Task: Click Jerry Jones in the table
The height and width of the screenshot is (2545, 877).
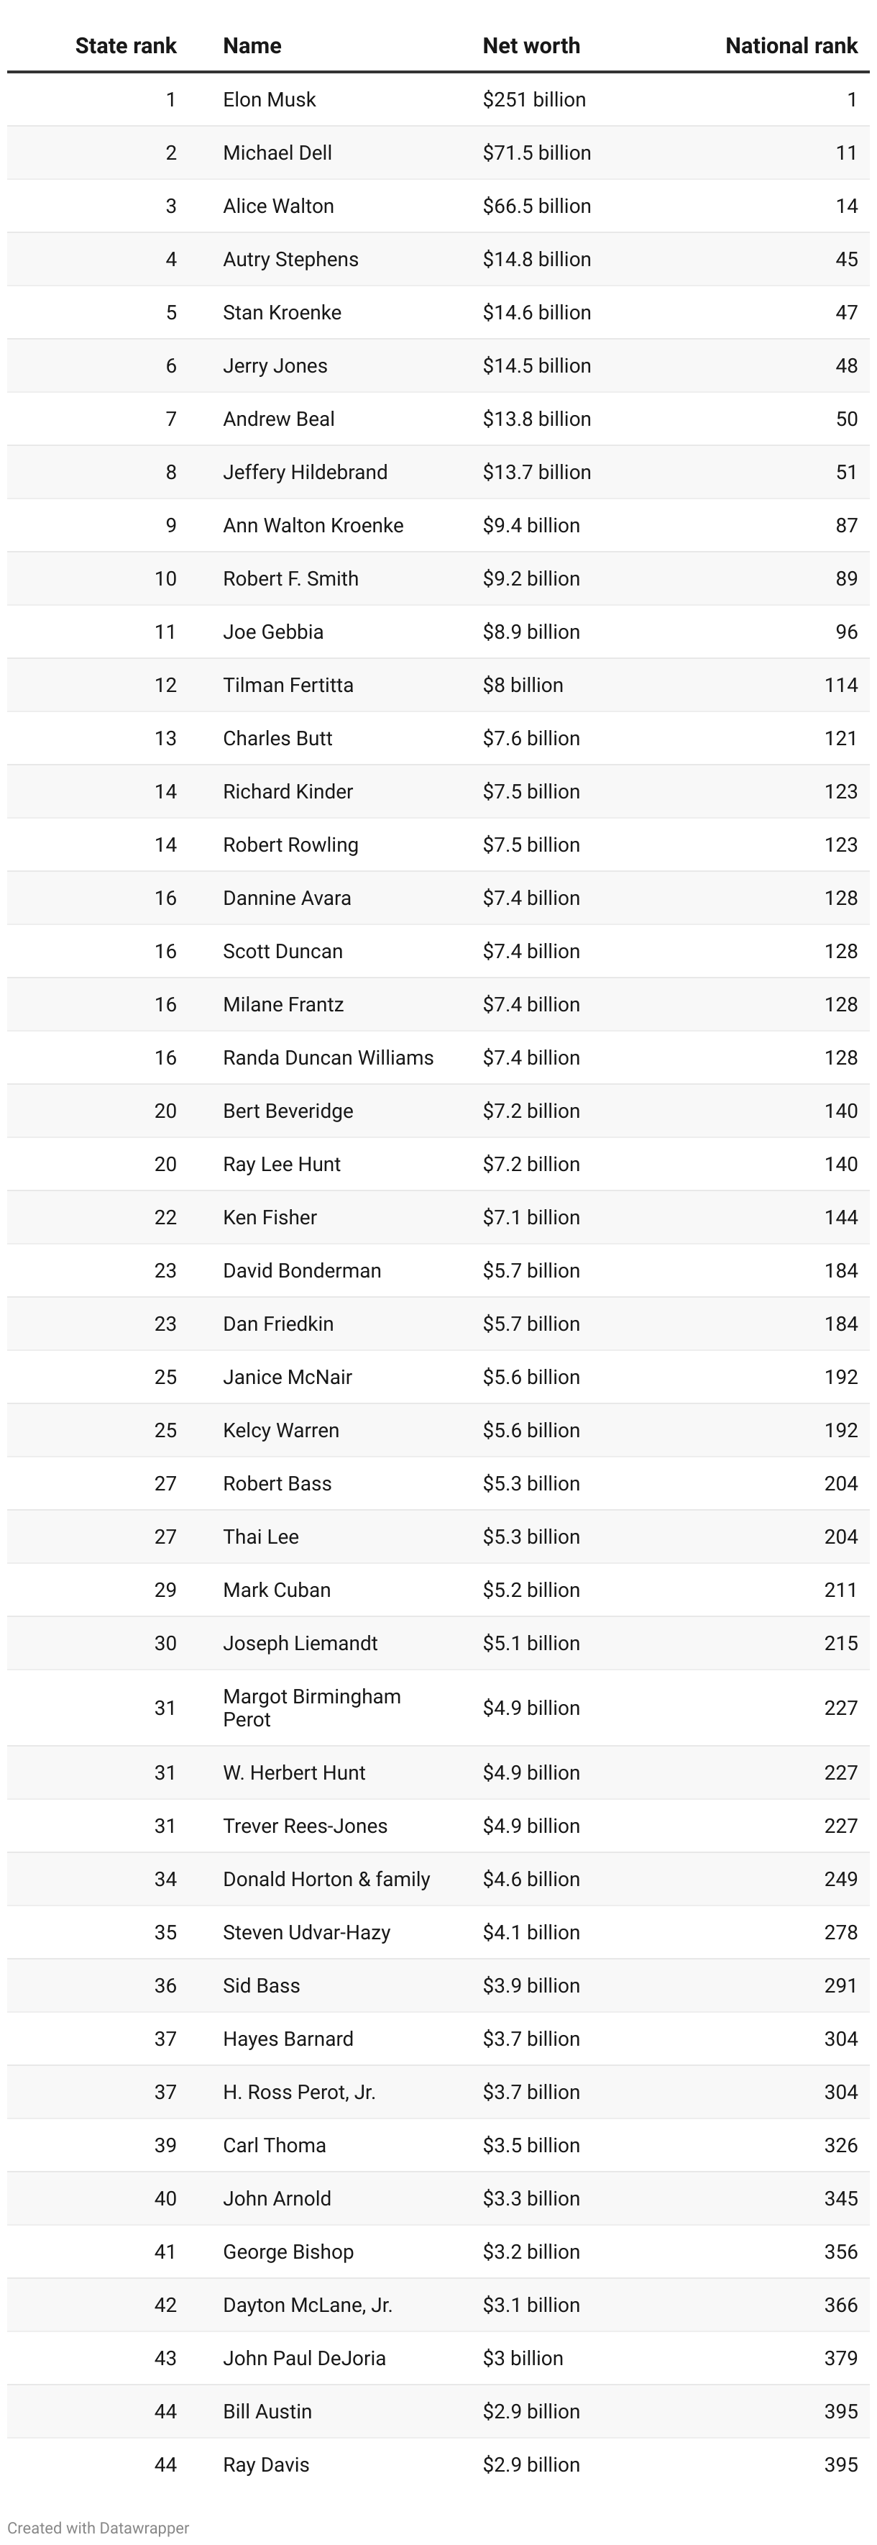Action: point(275,365)
